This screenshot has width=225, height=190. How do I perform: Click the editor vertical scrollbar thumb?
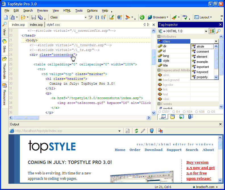(153, 57)
